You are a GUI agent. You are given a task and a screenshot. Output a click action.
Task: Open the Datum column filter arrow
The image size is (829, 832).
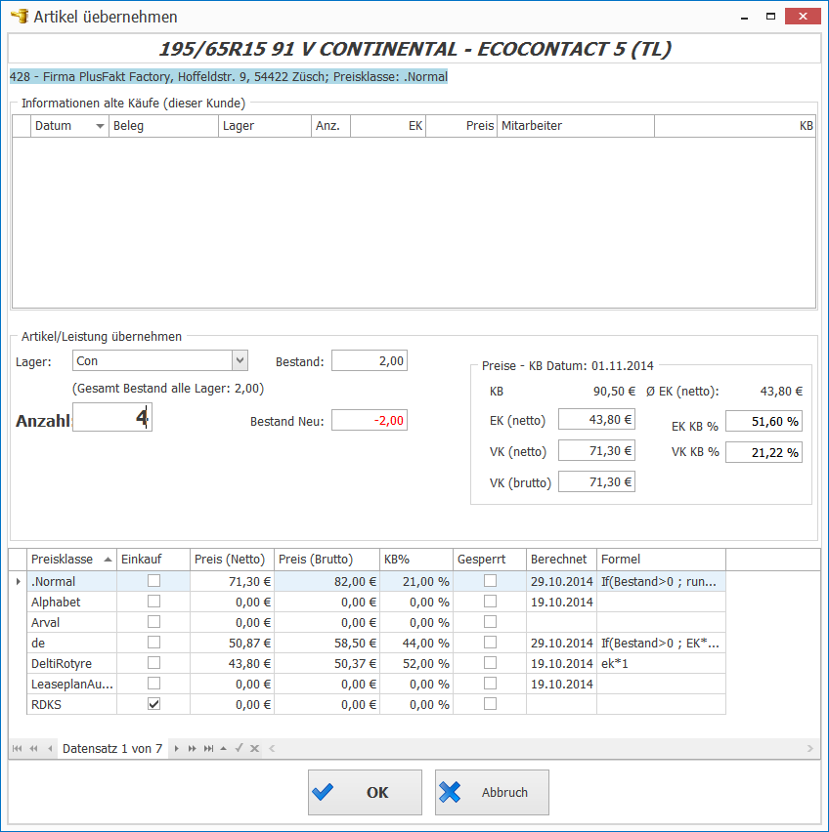(100, 126)
